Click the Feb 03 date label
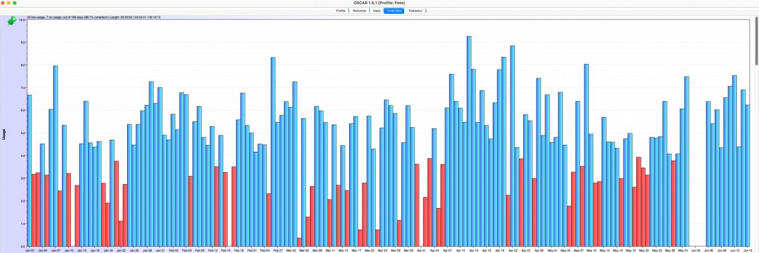 173,250
